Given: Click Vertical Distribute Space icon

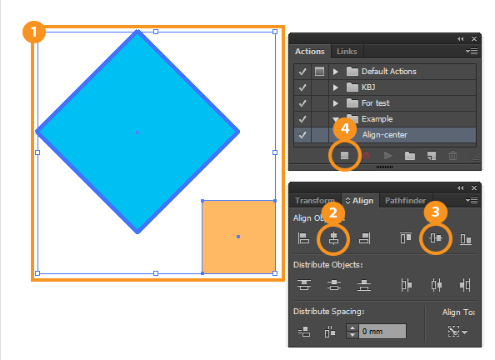Looking at the screenshot, I should point(304,332).
